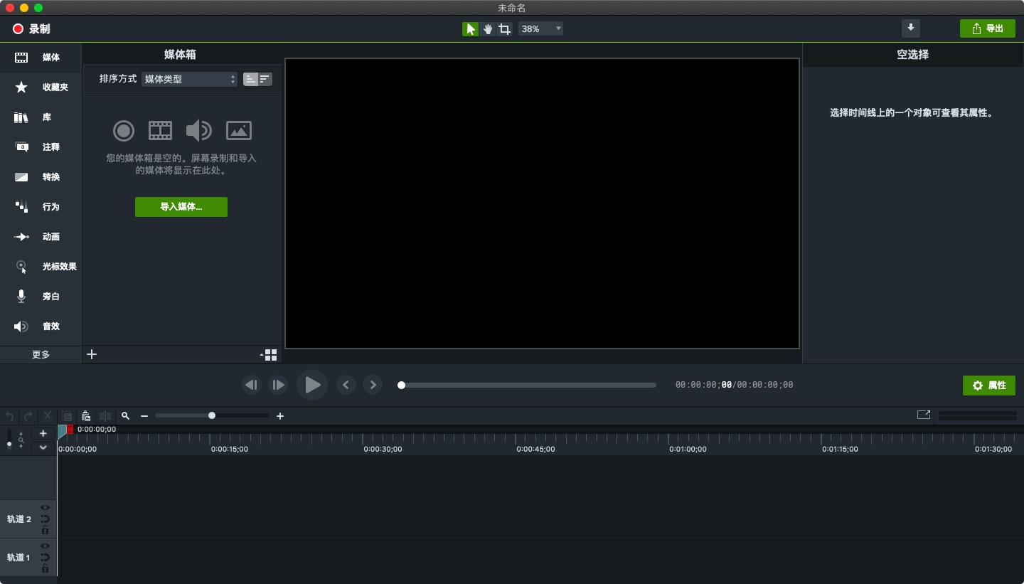This screenshot has height=584, width=1024.
Task: Jump to previous marker with left chevron
Action: pos(346,385)
